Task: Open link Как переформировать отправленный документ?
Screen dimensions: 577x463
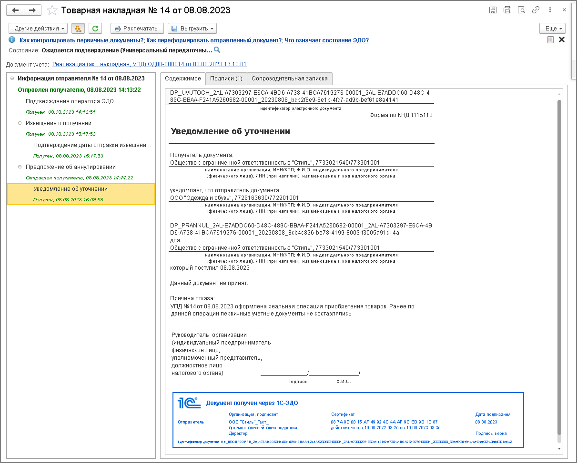Action: (214, 40)
